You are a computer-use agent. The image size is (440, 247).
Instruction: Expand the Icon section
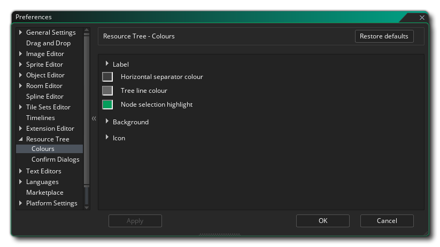point(107,138)
